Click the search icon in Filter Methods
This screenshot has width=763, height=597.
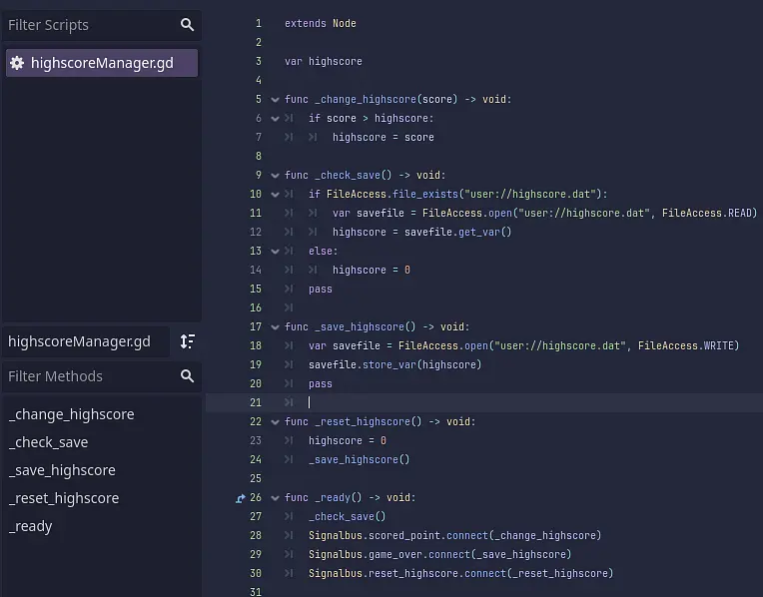[187, 376]
